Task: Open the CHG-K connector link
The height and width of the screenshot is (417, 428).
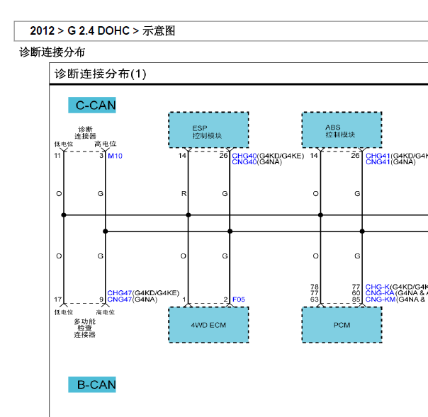Action: coord(377,287)
